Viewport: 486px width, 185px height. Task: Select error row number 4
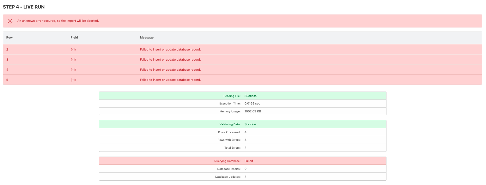point(242,70)
